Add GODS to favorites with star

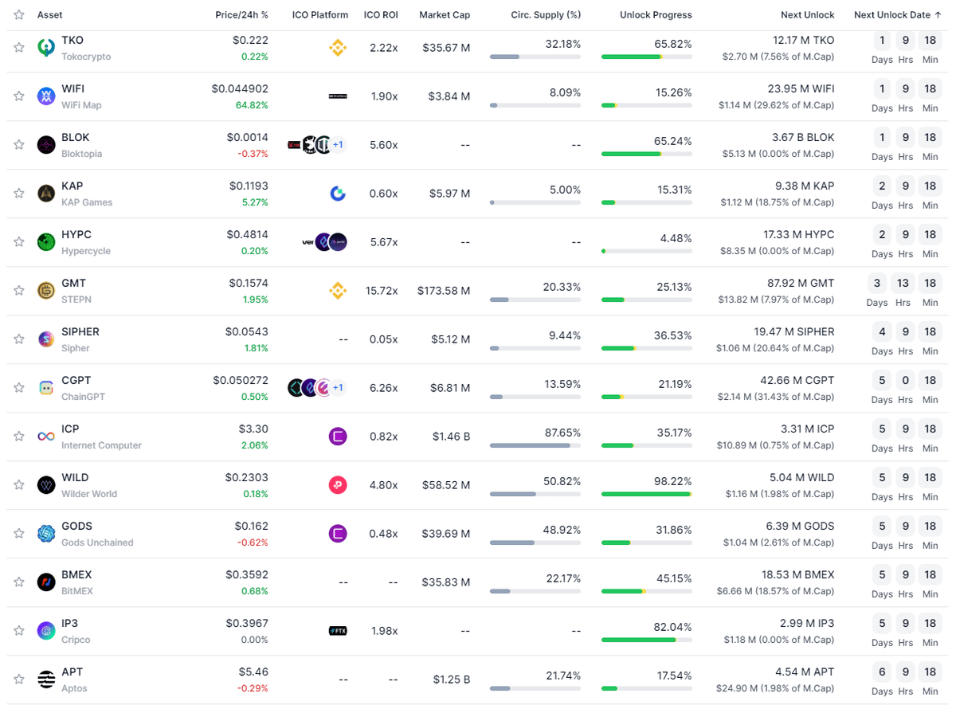tap(19, 534)
